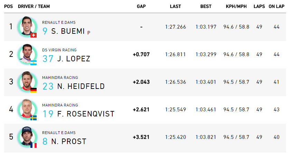
Task: Open the S. BUEMI driver name
Action: pos(68,31)
